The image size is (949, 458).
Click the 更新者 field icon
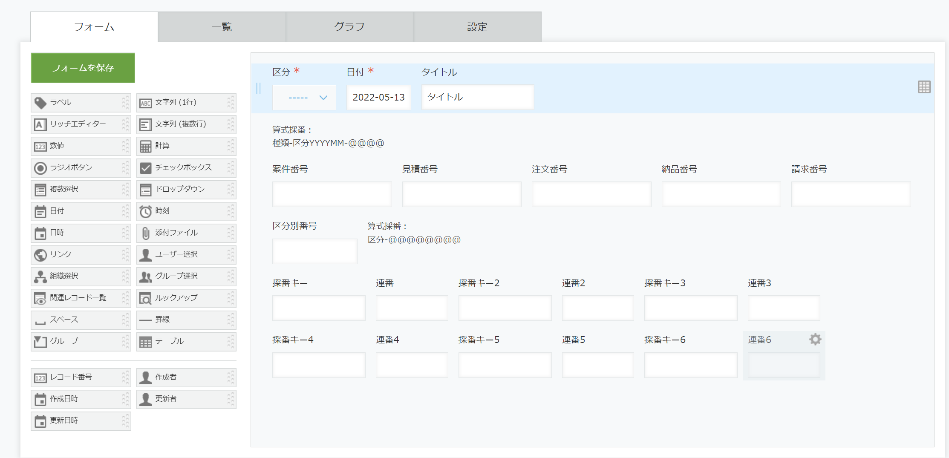(145, 400)
